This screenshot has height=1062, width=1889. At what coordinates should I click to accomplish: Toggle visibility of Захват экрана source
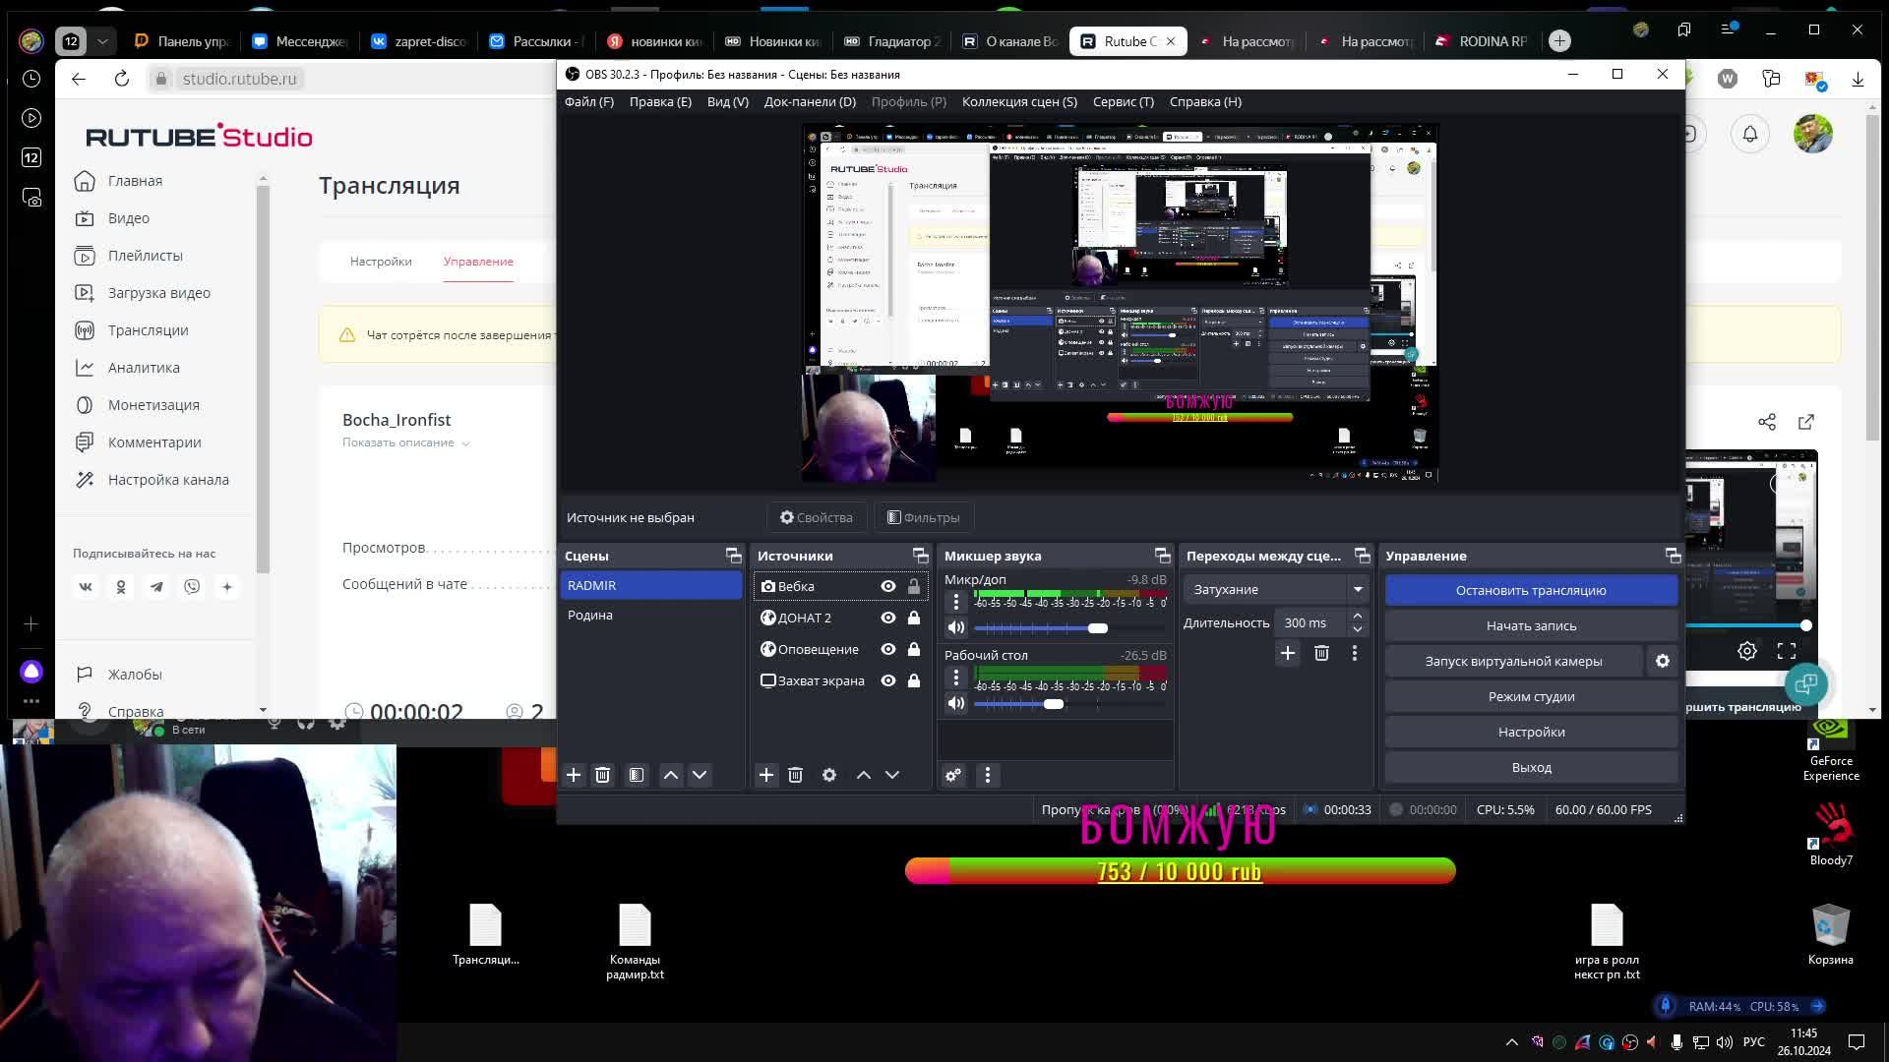[888, 680]
